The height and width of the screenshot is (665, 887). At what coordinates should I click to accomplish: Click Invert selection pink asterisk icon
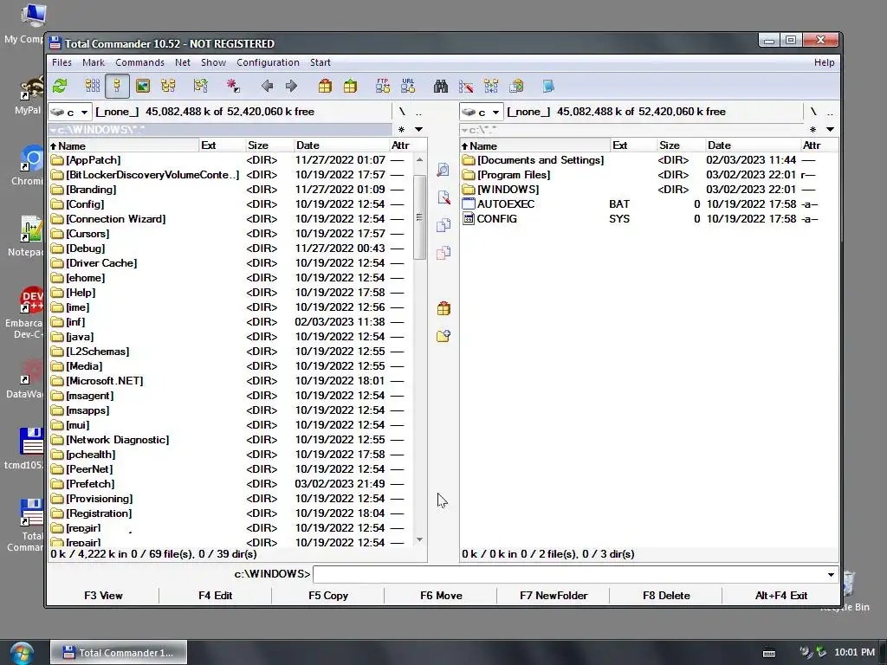click(x=232, y=86)
